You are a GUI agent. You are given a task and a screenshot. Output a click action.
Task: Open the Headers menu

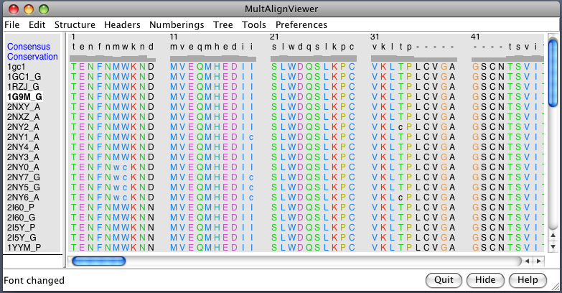[x=122, y=24]
